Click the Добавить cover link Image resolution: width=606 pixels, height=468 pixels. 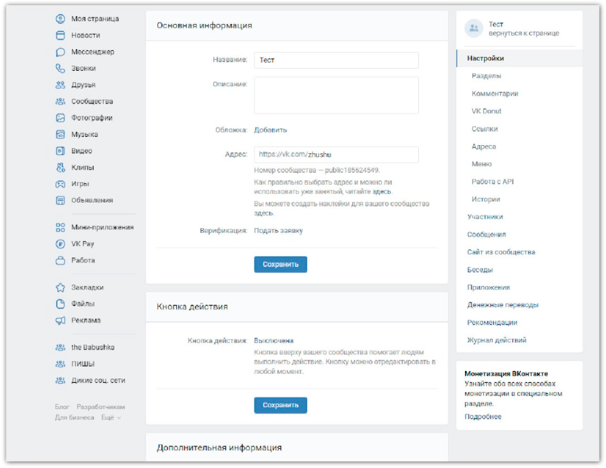(x=270, y=130)
